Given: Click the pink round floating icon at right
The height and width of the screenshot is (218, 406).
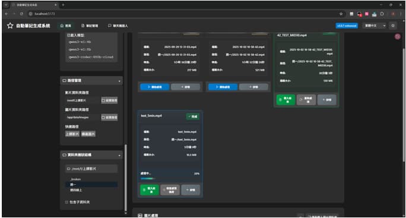Looking at the screenshot, I should [398, 37].
